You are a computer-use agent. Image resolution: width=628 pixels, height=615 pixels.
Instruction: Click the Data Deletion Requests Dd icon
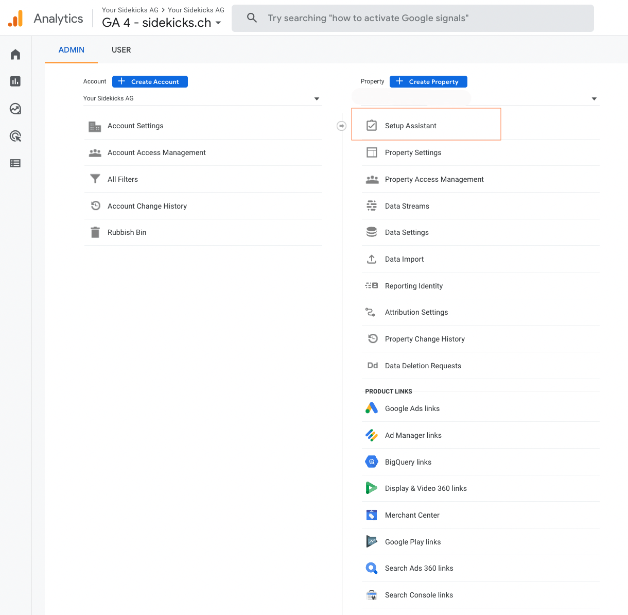point(373,366)
